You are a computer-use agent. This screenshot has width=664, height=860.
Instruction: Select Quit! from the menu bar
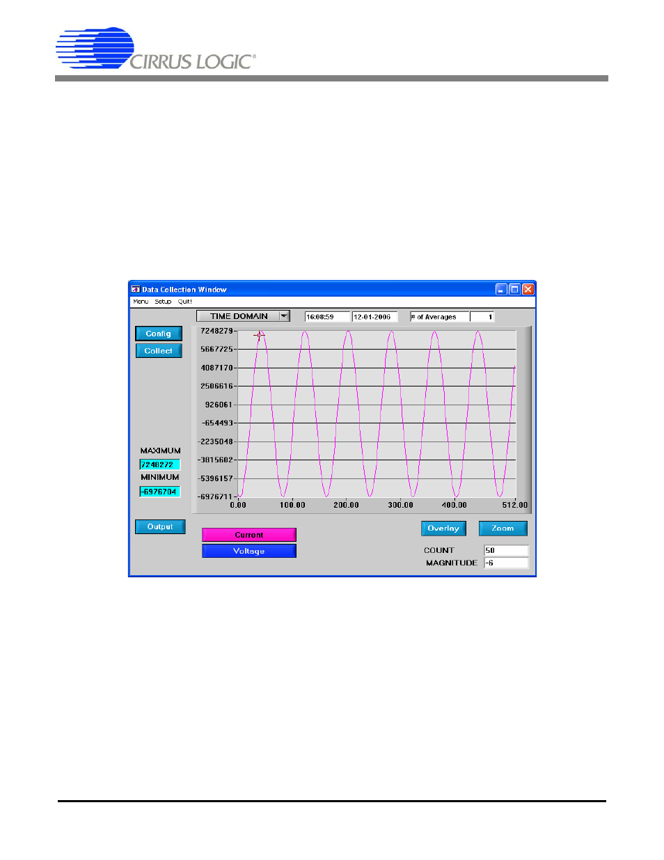185,302
